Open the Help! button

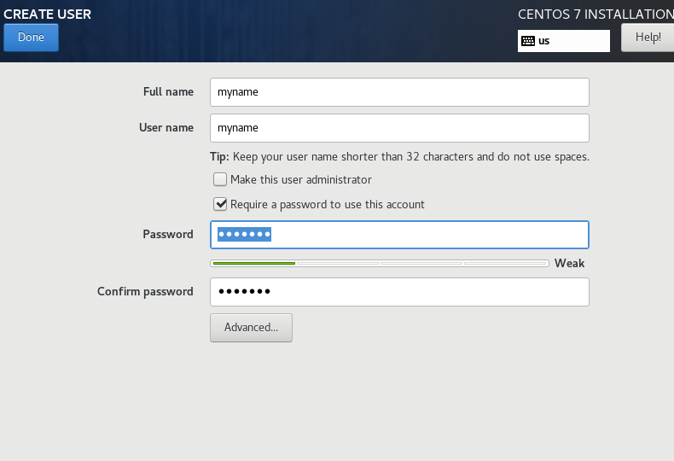(x=648, y=38)
